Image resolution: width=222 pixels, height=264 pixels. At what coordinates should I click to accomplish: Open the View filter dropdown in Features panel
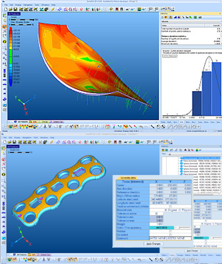(194, 154)
